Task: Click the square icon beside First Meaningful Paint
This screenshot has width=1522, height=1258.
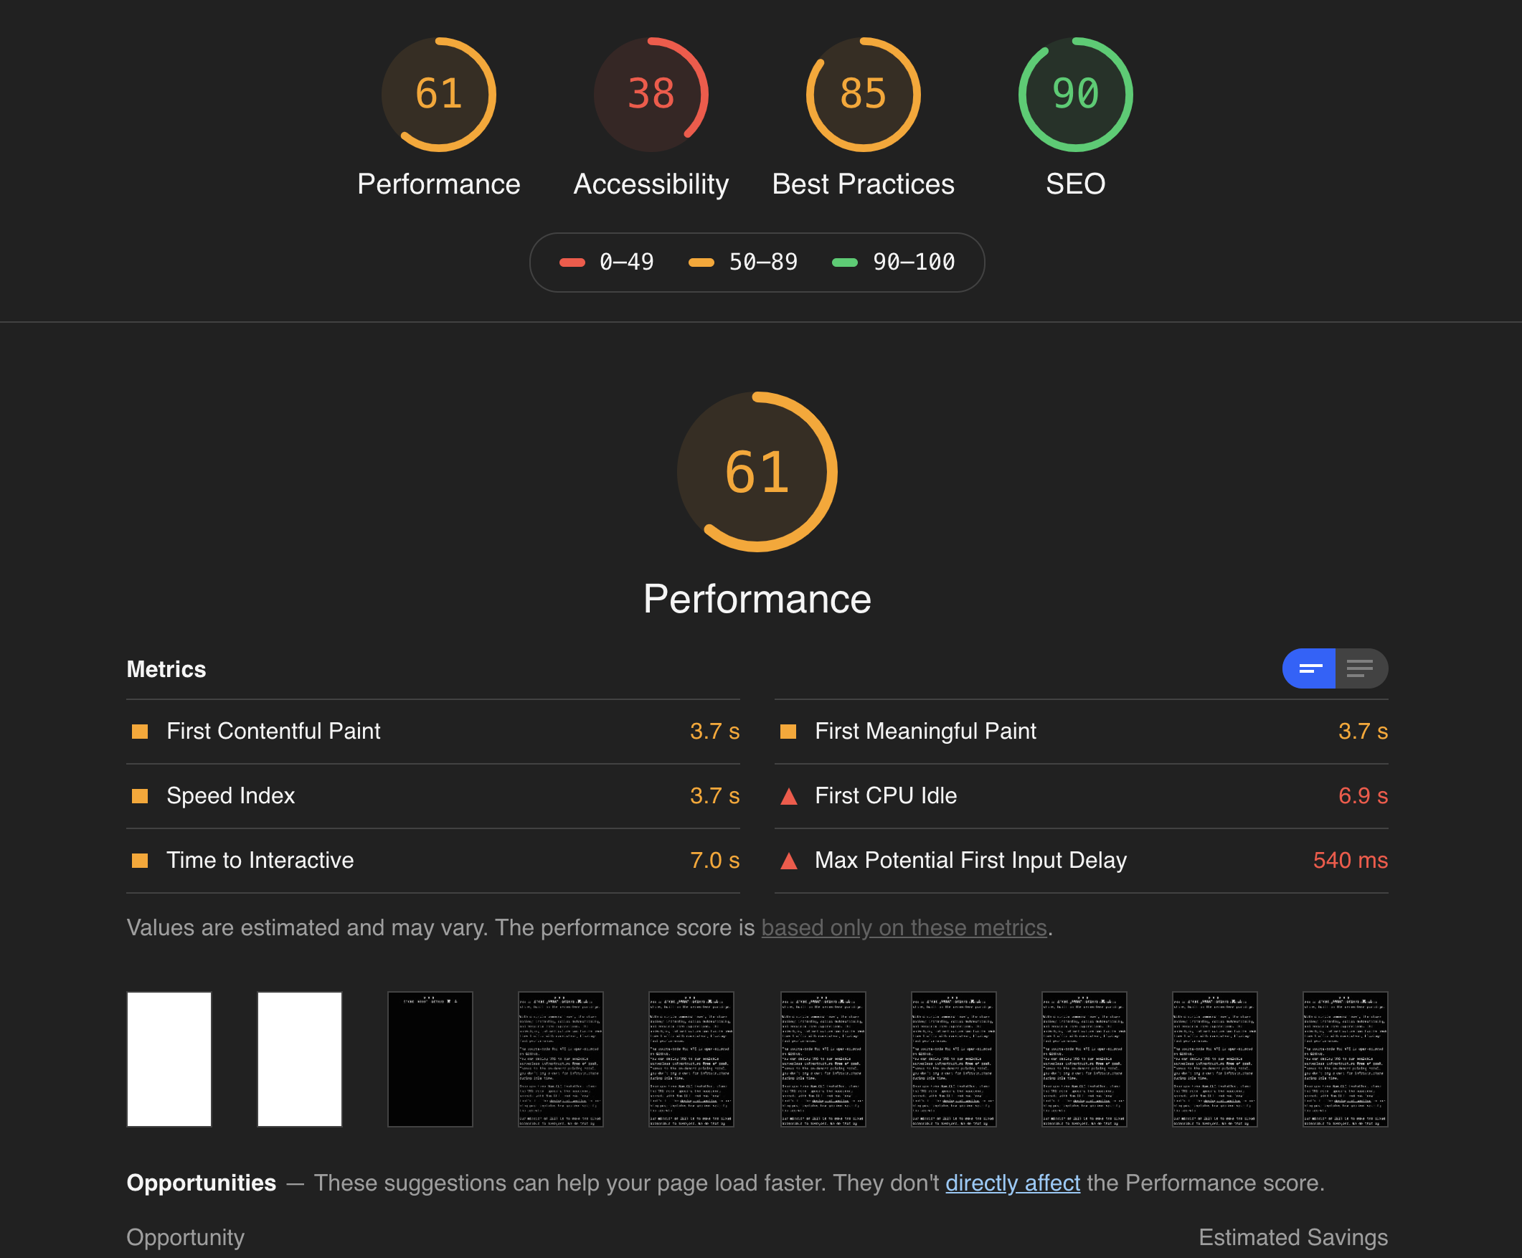Action: [x=787, y=731]
